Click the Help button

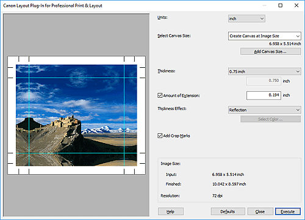(171, 211)
